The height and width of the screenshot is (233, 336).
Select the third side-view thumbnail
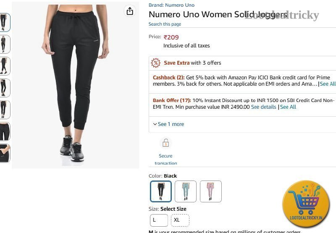click(5, 66)
